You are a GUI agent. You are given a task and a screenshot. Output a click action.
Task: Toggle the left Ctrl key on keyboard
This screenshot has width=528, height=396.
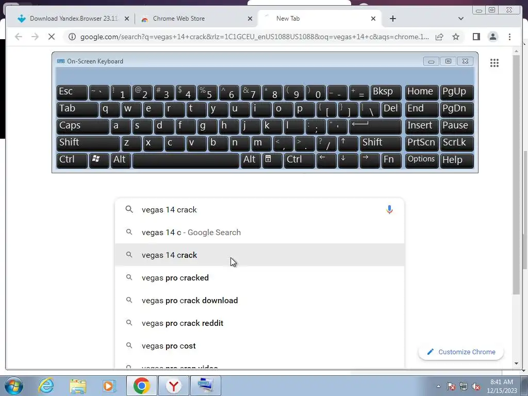point(72,160)
